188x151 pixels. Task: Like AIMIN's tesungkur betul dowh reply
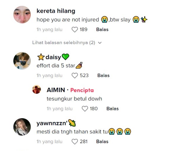85,109
